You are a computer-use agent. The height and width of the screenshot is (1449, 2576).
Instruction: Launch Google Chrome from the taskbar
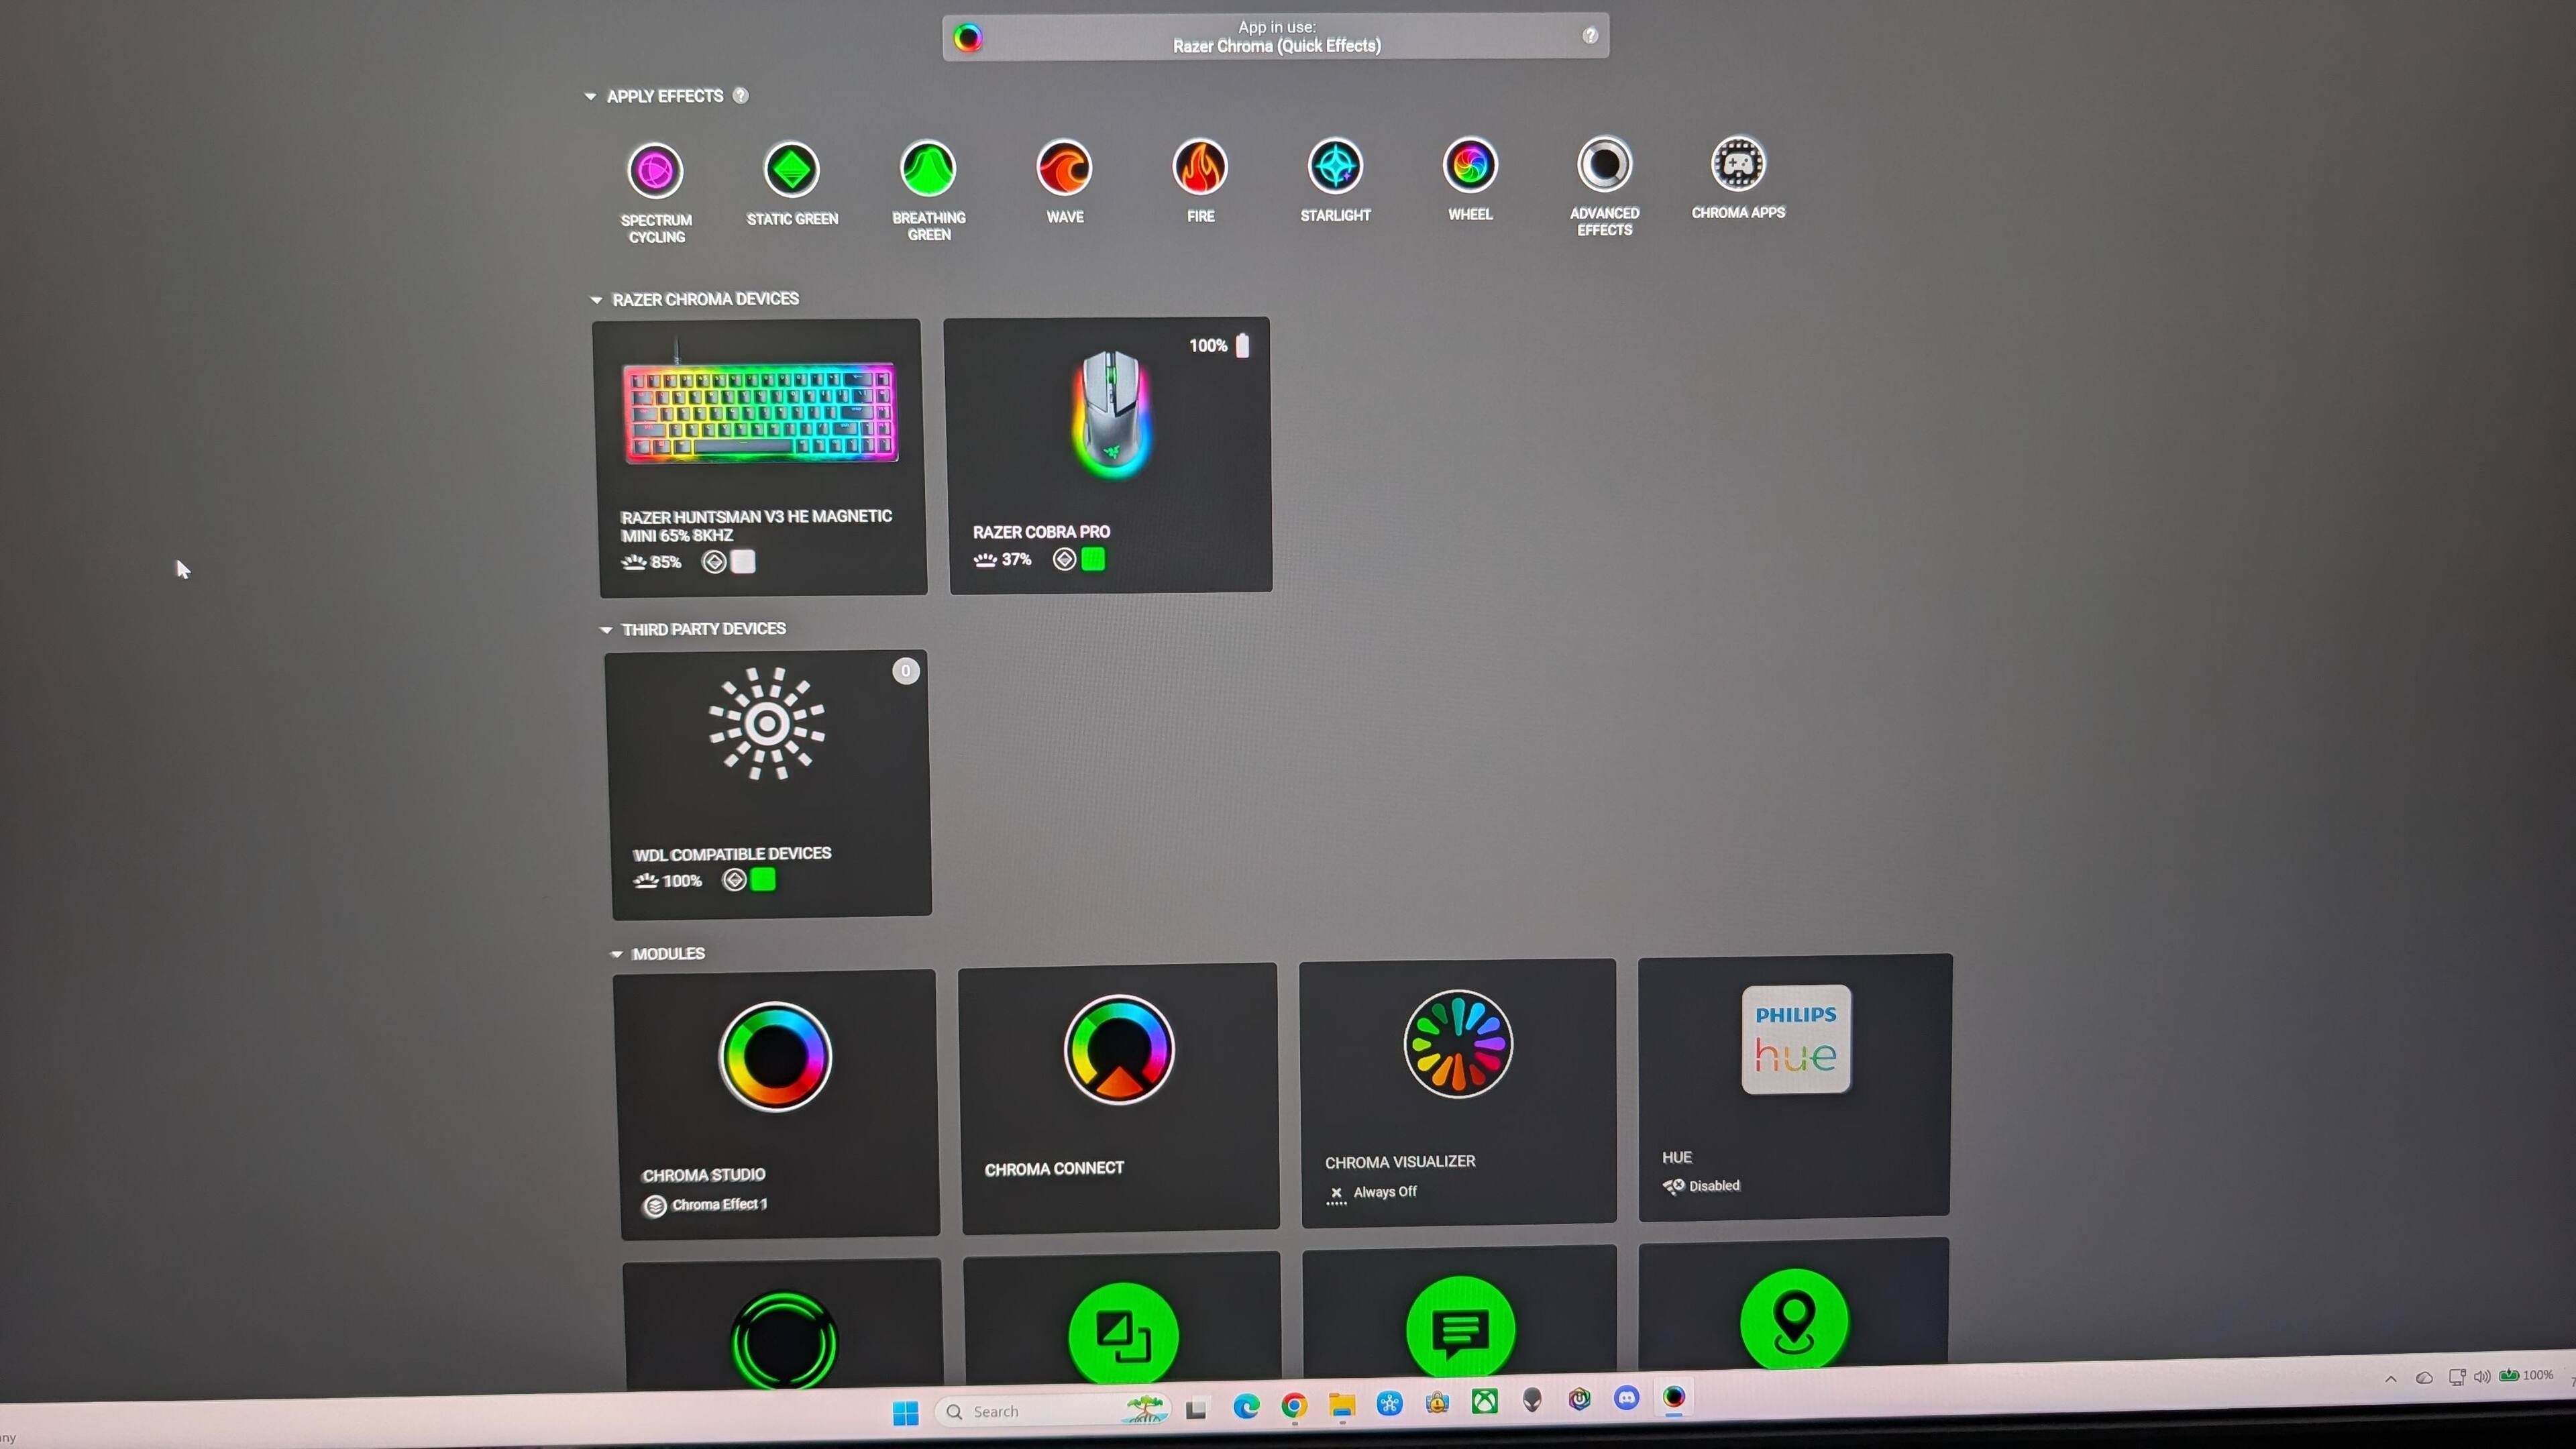pos(1294,1406)
